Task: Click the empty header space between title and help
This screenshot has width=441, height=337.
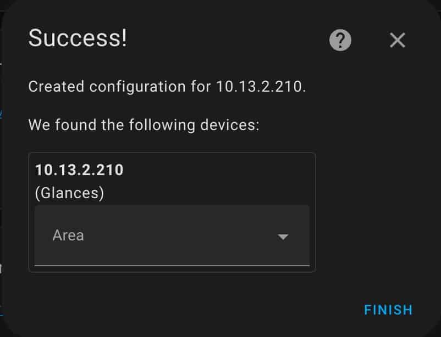Action: pos(228,40)
